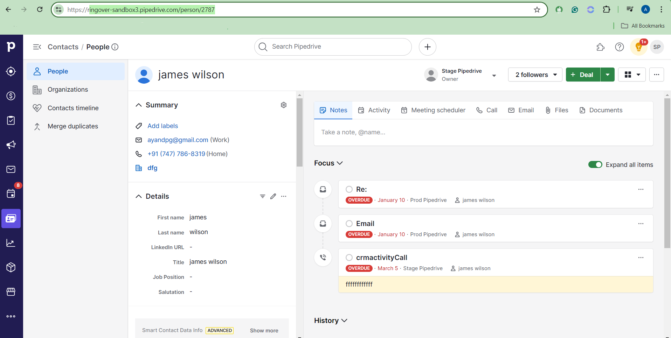This screenshot has width=671, height=338.
Task: Switch to Notes tab
Action: coord(333,110)
